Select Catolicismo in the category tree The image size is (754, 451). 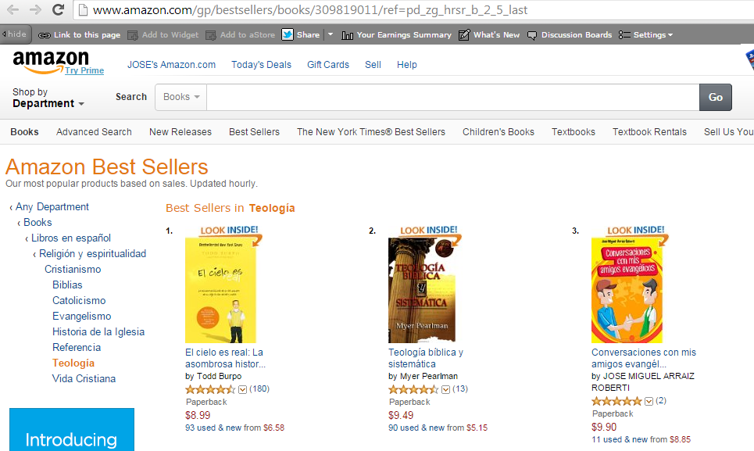tap(79, 300)
